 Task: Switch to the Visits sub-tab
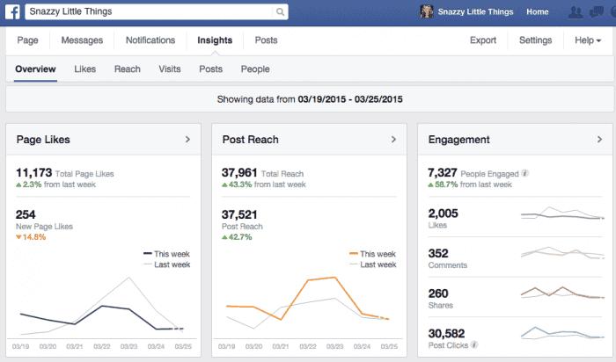coord(170,69)
